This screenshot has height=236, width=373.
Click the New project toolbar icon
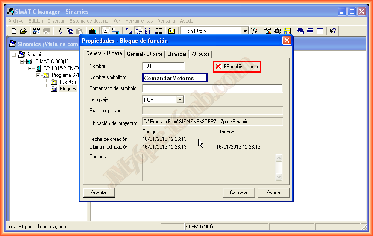(x=14, y=31)
